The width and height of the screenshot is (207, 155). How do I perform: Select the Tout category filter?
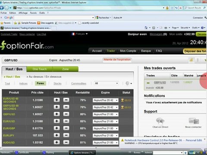click(x=7, y=84)
